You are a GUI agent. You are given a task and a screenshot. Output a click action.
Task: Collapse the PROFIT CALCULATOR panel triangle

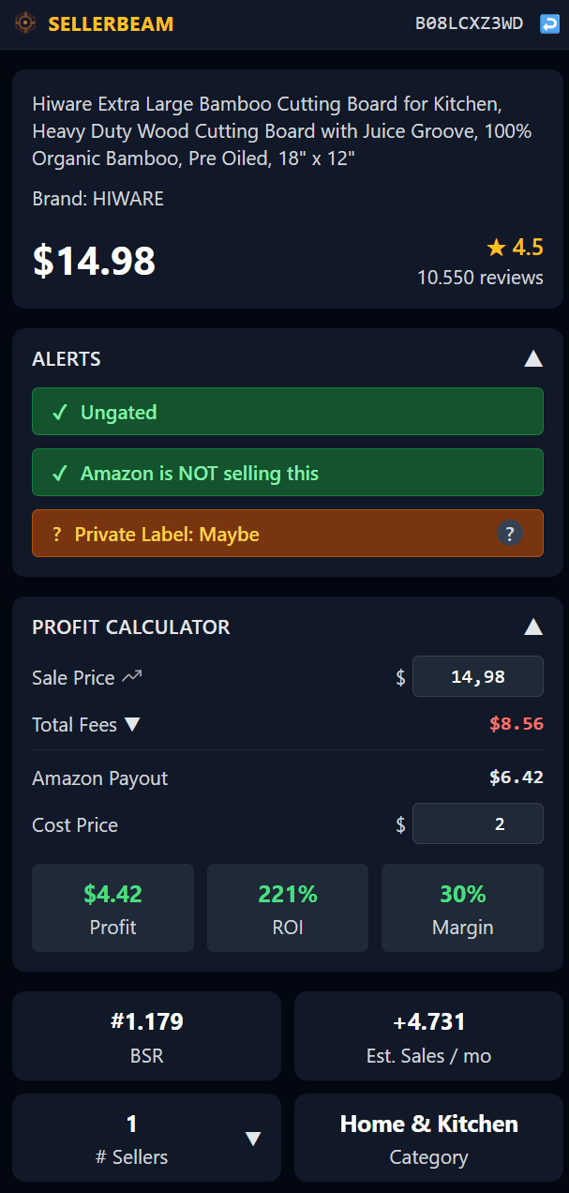(532, 627)
